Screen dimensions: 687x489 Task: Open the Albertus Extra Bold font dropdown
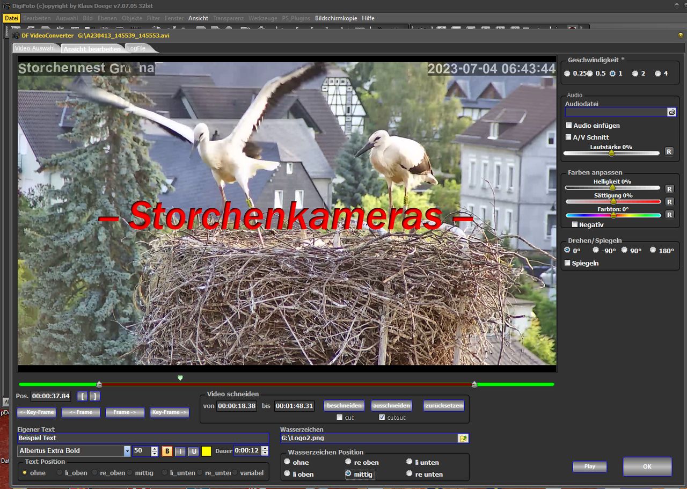127,451
